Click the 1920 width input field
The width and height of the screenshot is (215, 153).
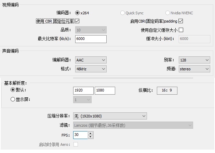coord(83,91)
